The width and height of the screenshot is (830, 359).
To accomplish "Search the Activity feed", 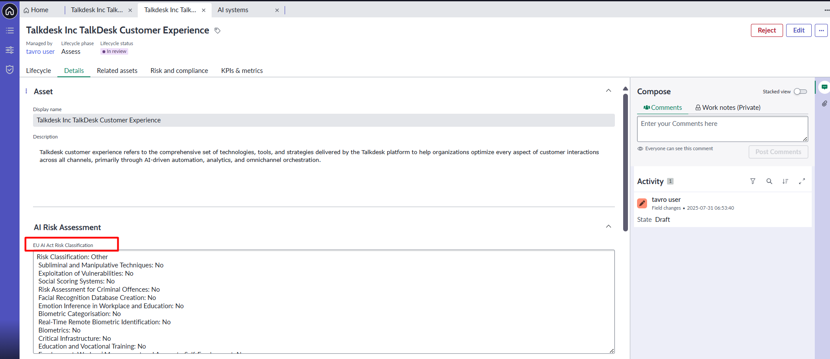I will [769, 181].
